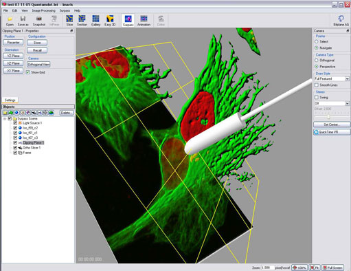The height and width of the screenshot is (271, 351).
Task: Enable the Smooth Lines checkbox
Action: coord(317,85)
